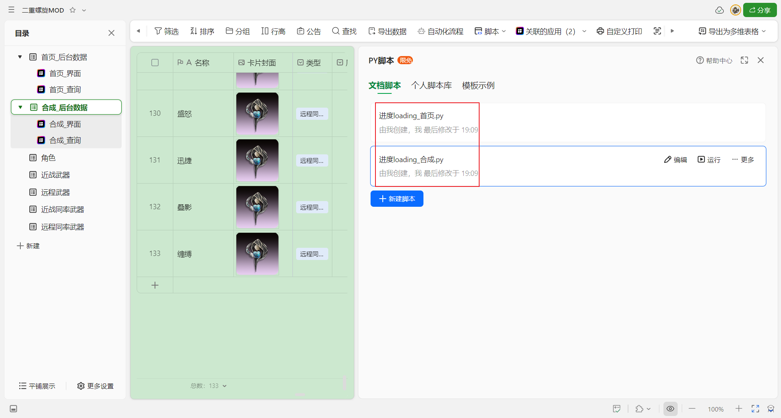
Task: Click Export Data (导出数据) icon
Action: coord(387,31)
